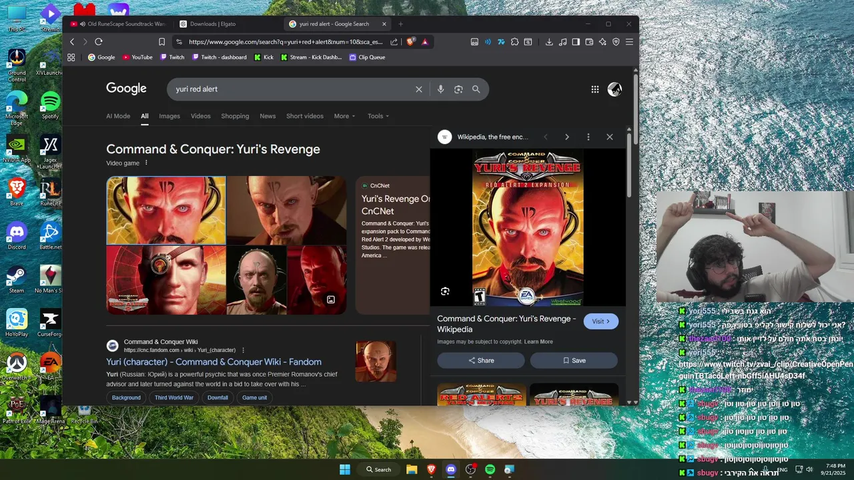Open NVIDIA App desktop shortcut
Viewport: 854px width, 480px height.
pos(17,150)
